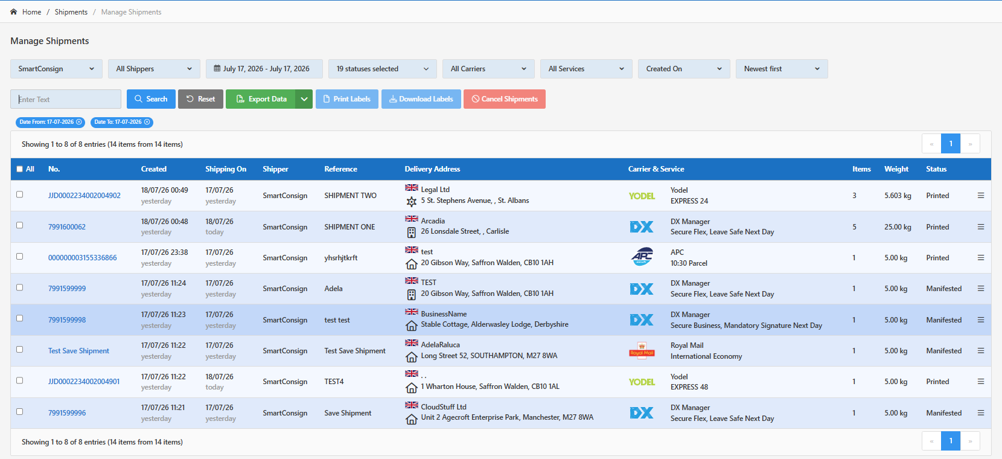Sort by the Created column header
Image resolution: width=1002 pixels, height=459 pixels.
(x=154, y=169)
